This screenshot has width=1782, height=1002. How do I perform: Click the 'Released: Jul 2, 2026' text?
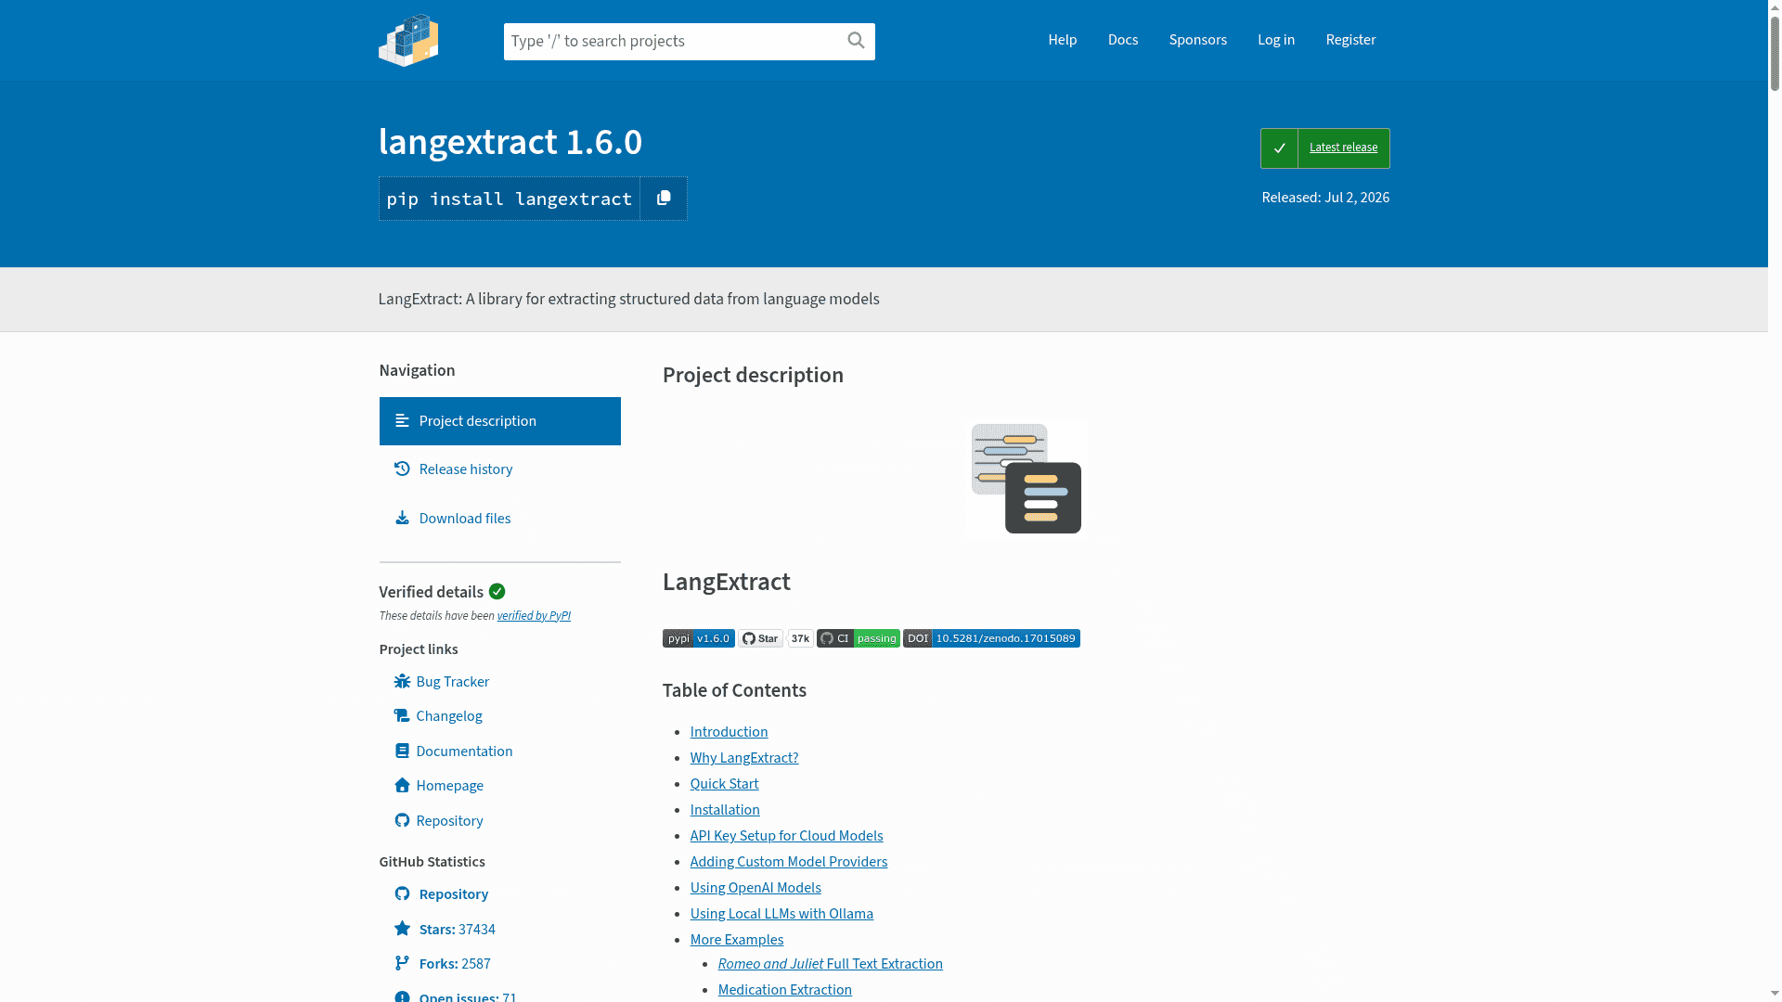point(1325,198)
